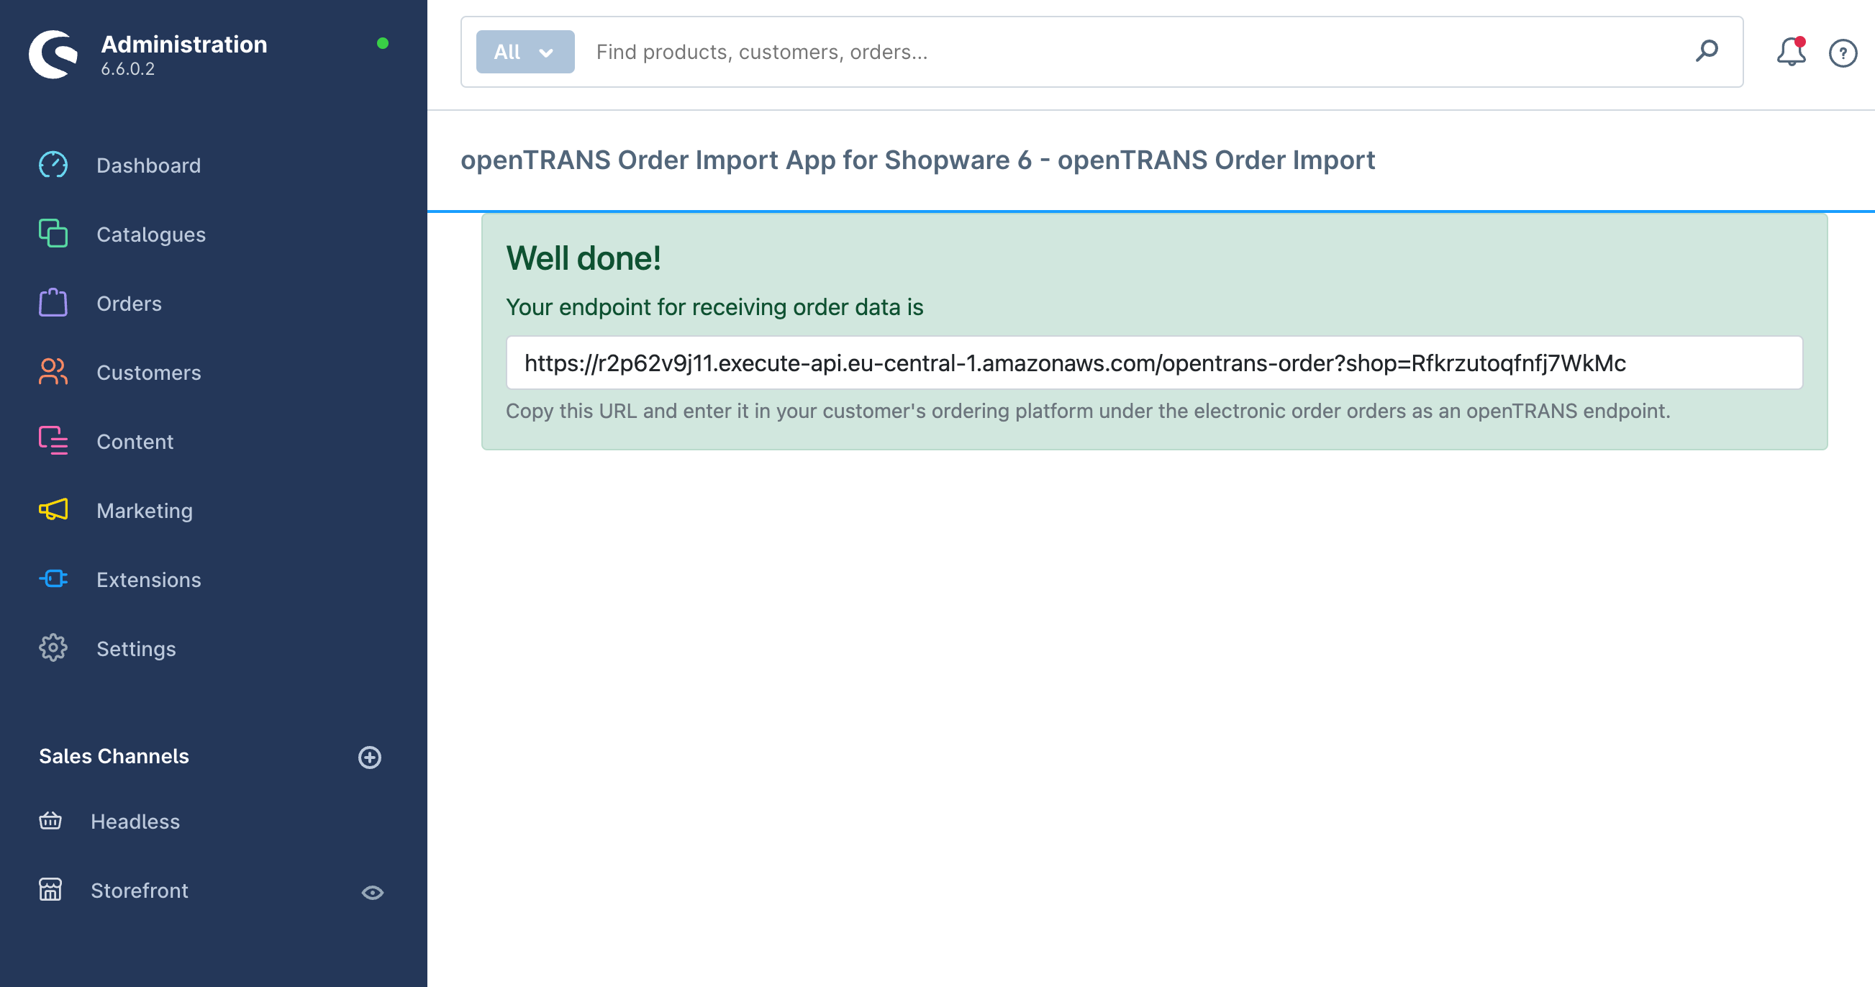Click the 'Copy this URL' instruction text
The width and height of the screenshot is (1875, 987).
pyautogui.click(x=1087, y=411)
